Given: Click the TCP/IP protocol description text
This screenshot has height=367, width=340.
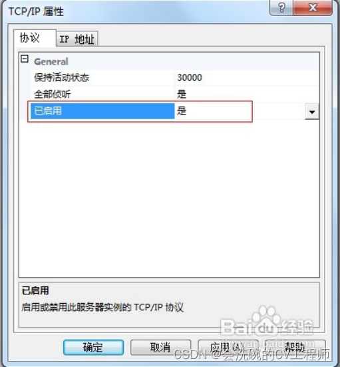Looking at the screenshot, I should 102,307.
